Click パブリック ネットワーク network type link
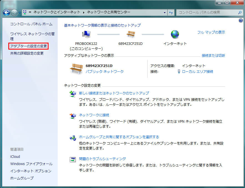 click(x=104, y=72)
